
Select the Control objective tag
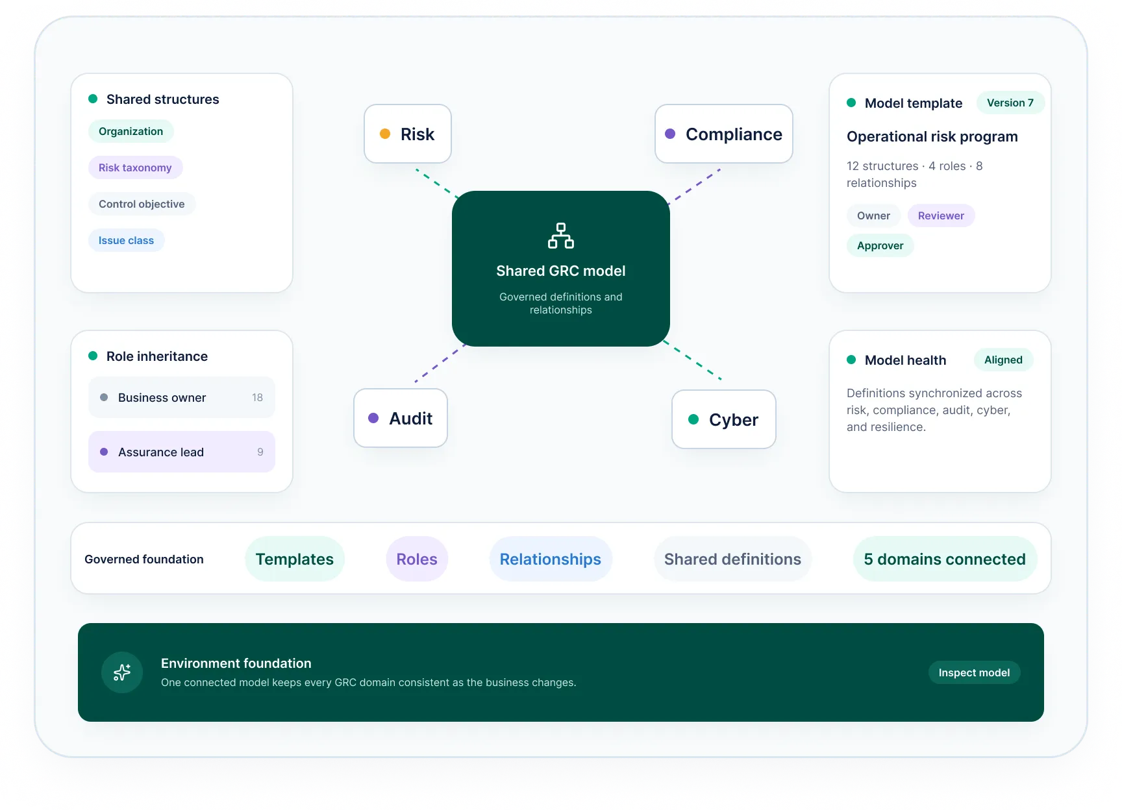[142, 204]
